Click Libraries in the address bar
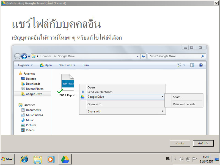Image resolution: width=220 pixels, height=165 pixels. coord(46,56)
